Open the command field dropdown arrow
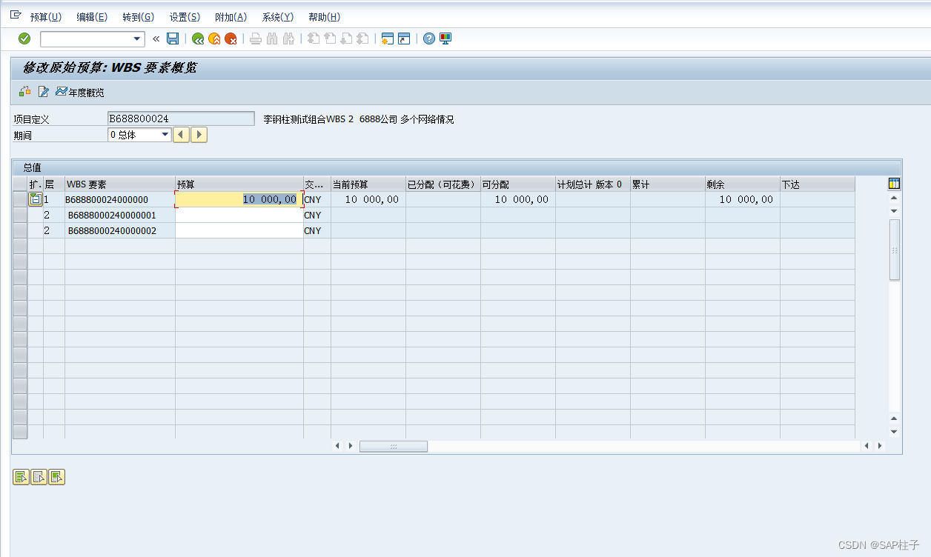 click(137, 39)
